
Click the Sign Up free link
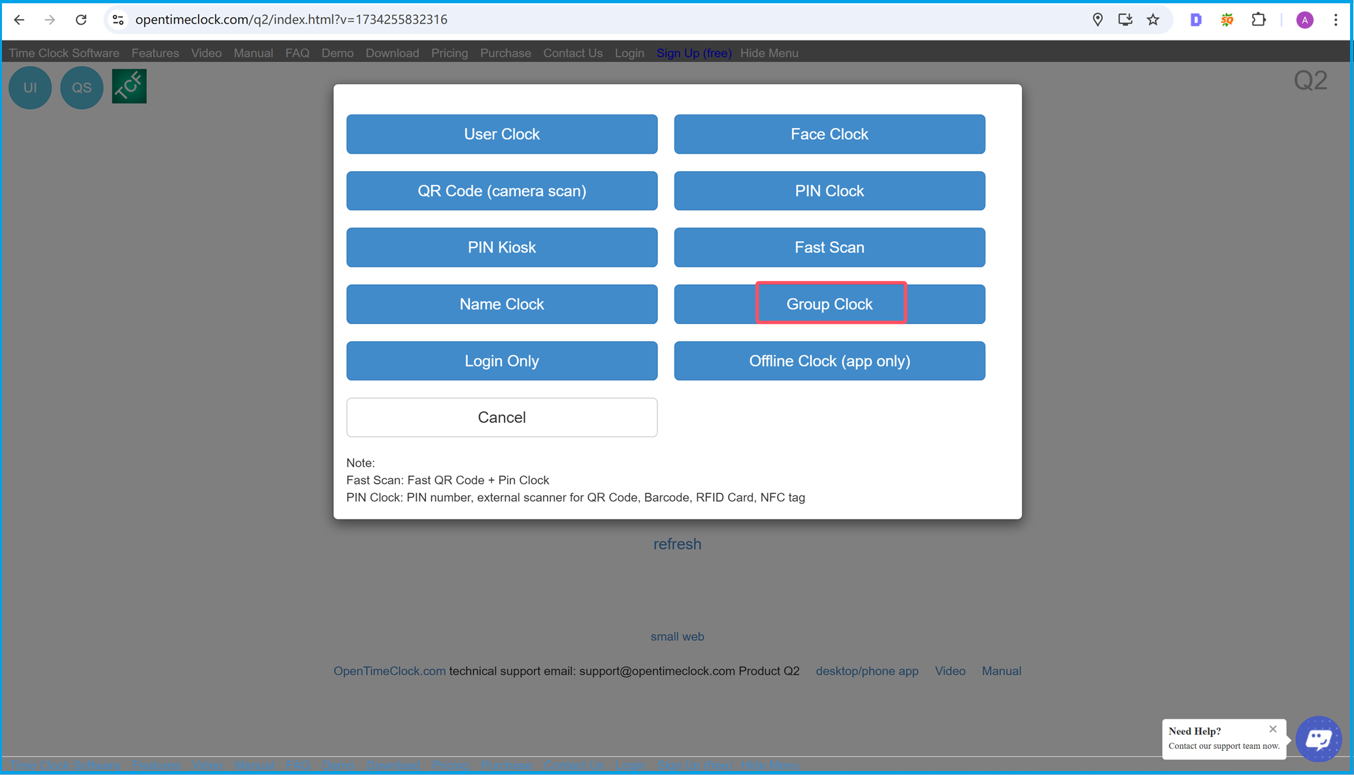click(693, 53)
